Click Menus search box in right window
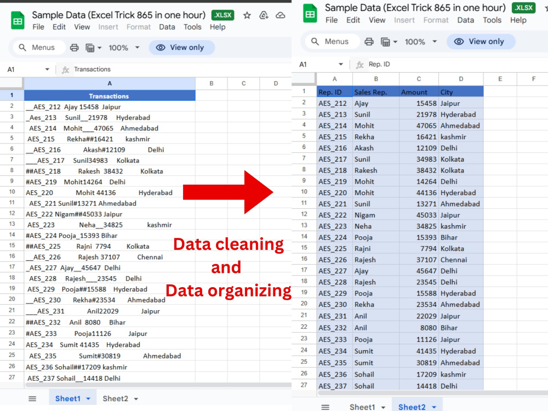The image size is (548, 411). coord(332,42)
